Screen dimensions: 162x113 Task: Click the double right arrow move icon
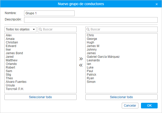[81, 59]
